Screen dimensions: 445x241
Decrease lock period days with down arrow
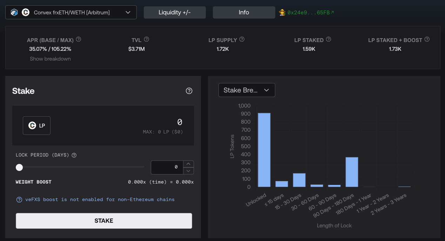tap(188, 171)
